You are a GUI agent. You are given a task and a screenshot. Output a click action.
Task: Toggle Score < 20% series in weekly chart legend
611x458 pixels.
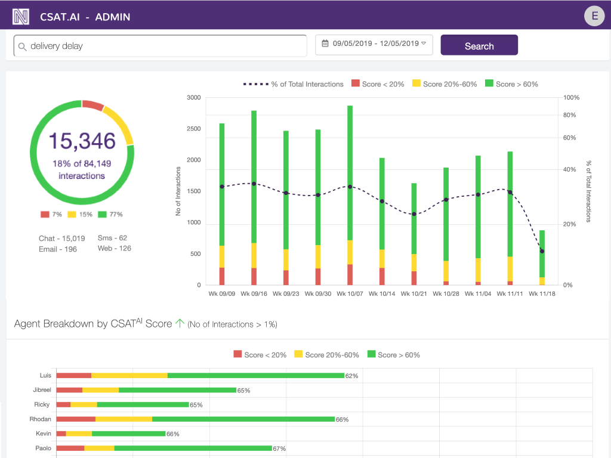coord(378,84)
